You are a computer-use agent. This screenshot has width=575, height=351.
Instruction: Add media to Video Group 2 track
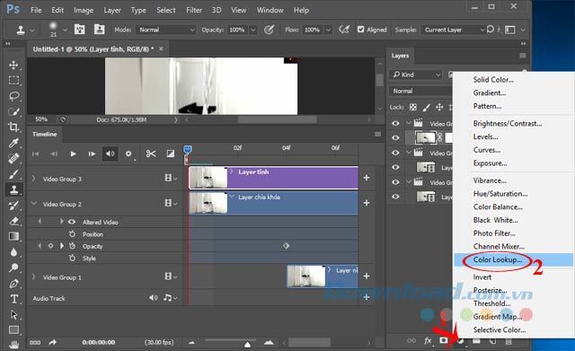(x=366, y=203)
